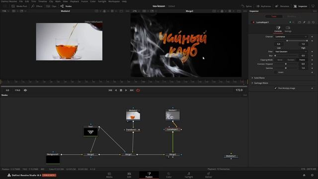Play the clip forward

click(126, 90)
